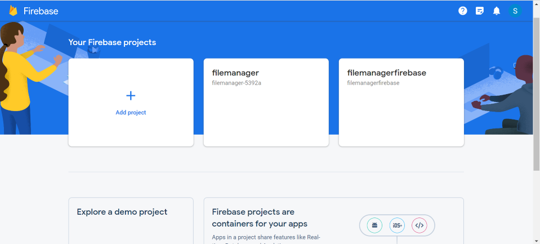Click the web code brackets icon
Viewport: 540px width, 244px height.
click(419, 226)
